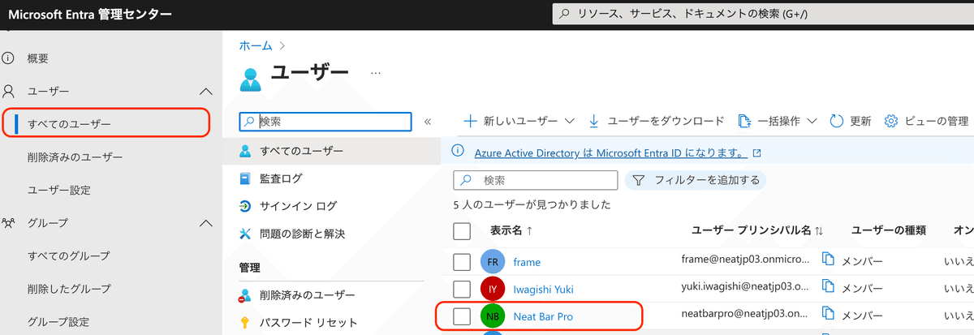Open 削除したグループ in sidebar
974x335 pixels.
tap(69, 289)
